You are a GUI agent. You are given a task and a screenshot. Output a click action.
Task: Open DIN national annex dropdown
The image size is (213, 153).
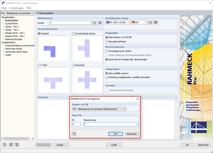[139, 22]
